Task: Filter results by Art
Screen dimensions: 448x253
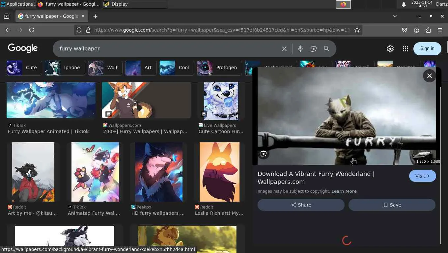Action: [x=141, y=68]
